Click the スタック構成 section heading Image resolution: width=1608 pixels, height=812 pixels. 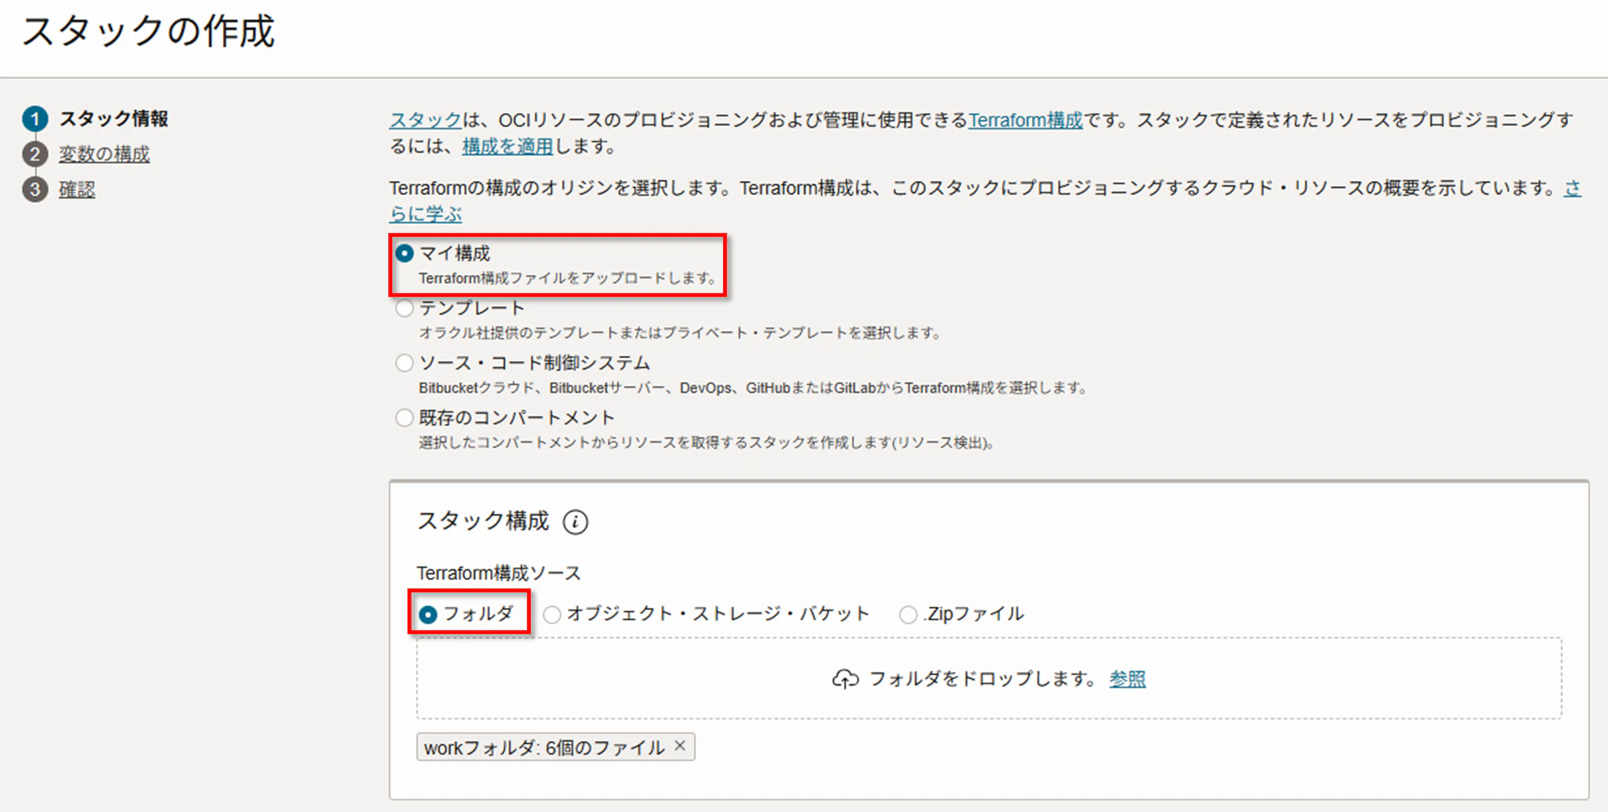point(483,522)
